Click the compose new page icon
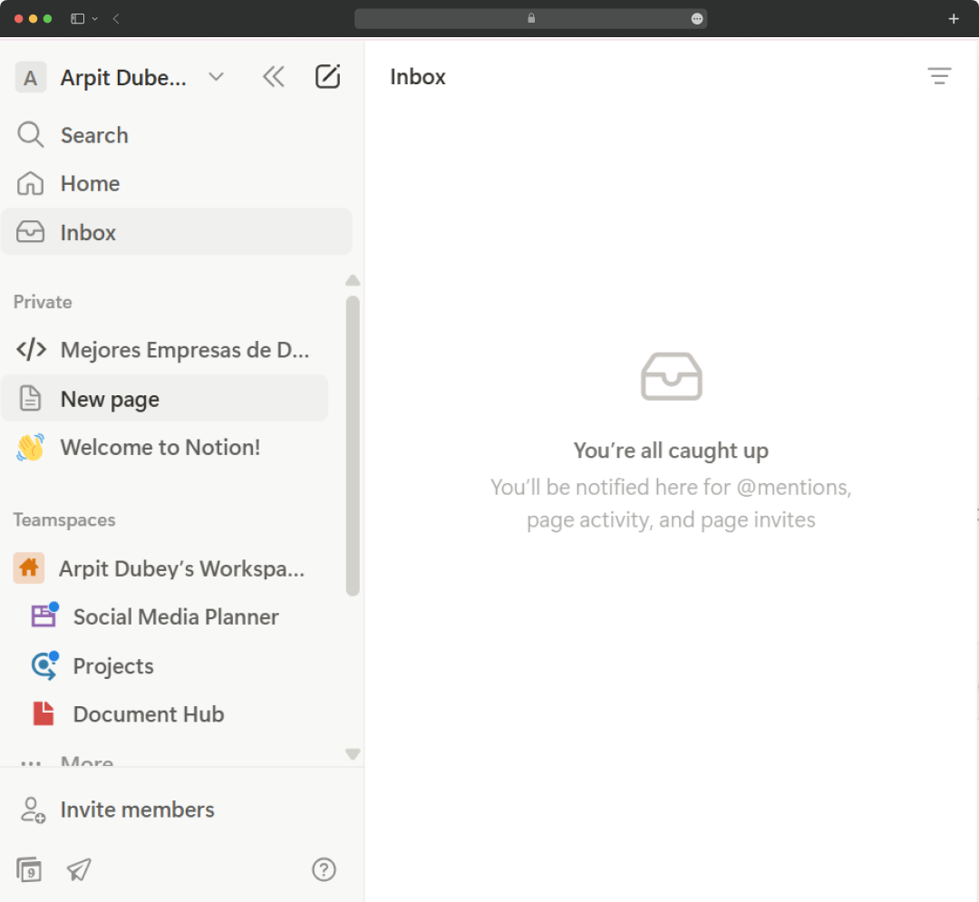Screen dimensions: 979x902 pyautogui.click(x=327, y=76)
